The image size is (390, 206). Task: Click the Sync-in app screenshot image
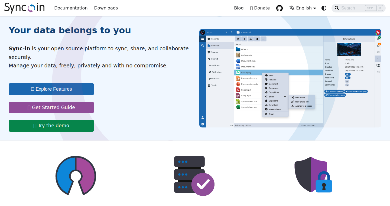tap(290, 78)
